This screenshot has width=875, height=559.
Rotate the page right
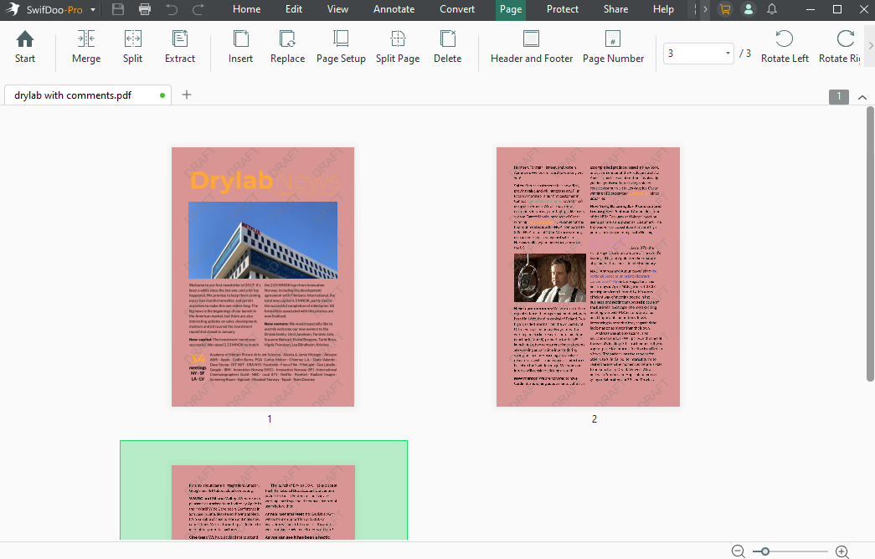click(x=839, y=46)
